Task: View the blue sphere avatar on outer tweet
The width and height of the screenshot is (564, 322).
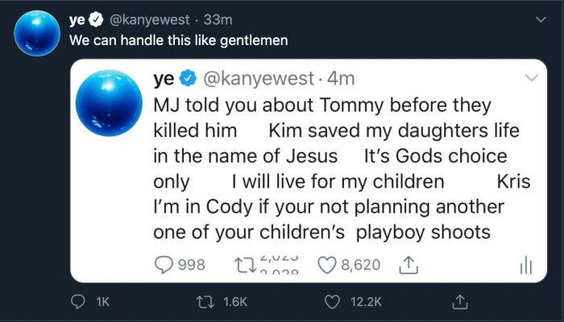Action: click(x=37, y=33)
